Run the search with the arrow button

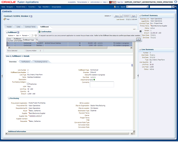173,7
